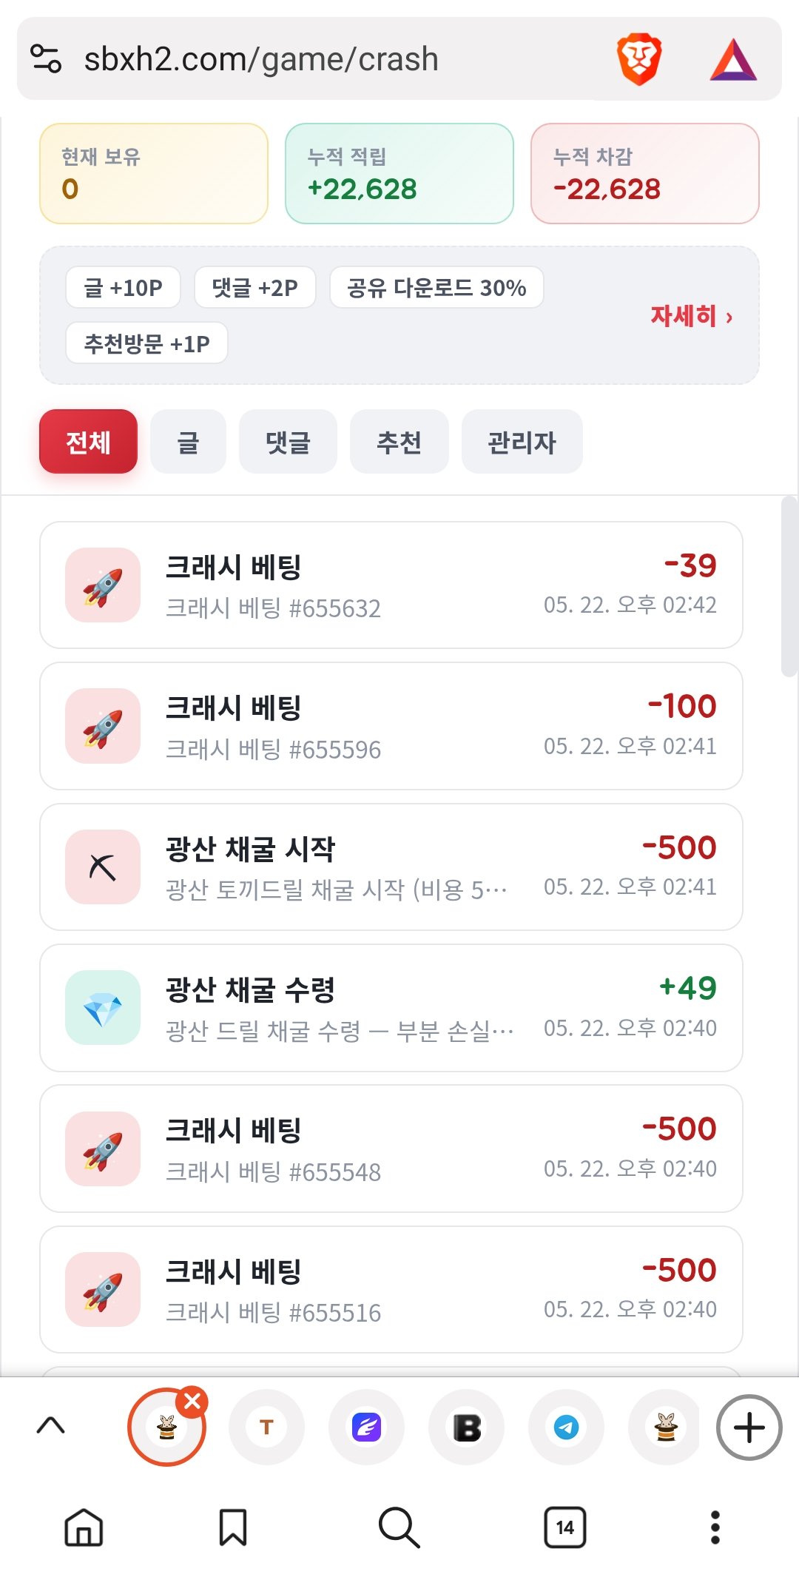Collapse the shortcut bar with up chevron
Screen dimensions: 799x1577
coord(50,1425)
